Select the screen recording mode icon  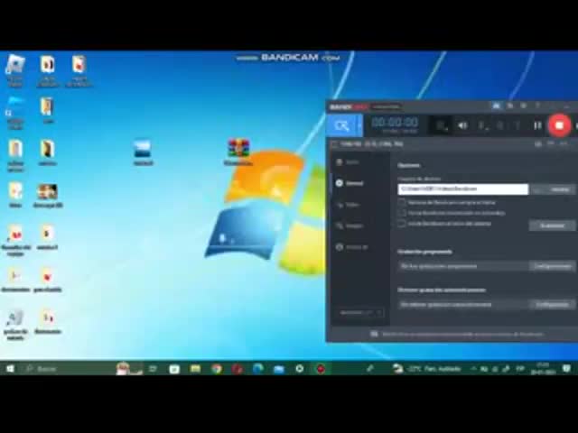[341, 125]
